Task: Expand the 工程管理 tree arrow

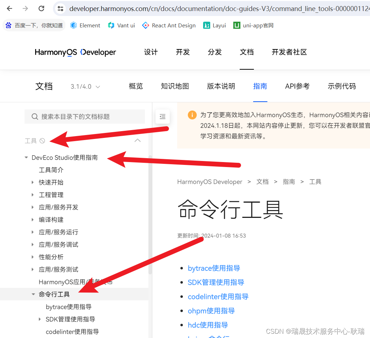Action: coord(33,195)
